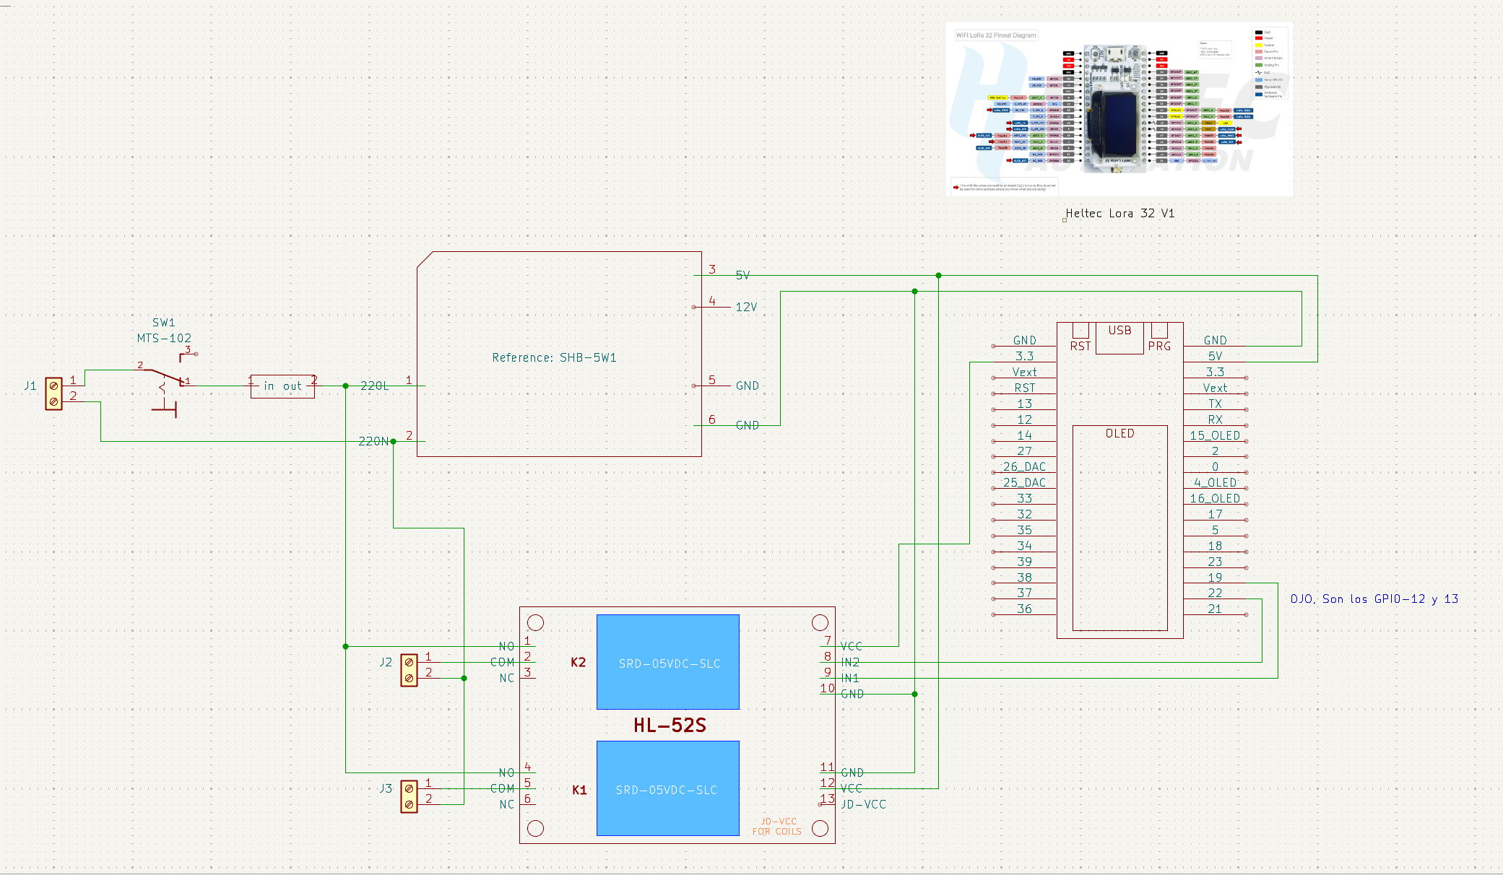Click the 5V label at SHB-5W1 pin 3
1503x875 pixels.
[742, 275]
